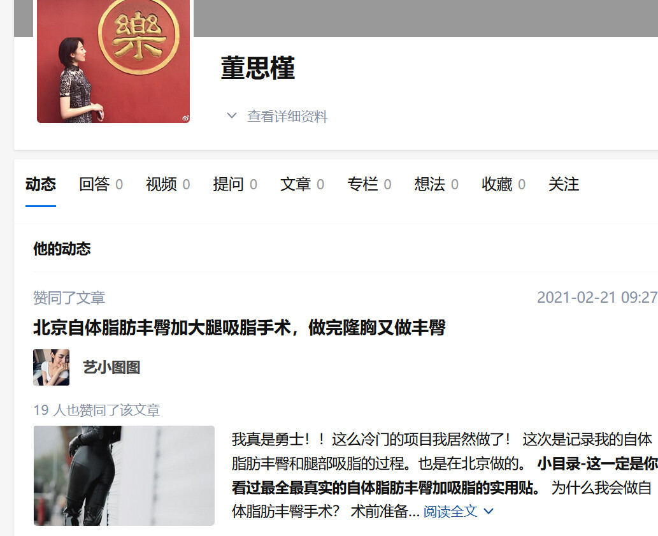Expand 查看详细资料 profile details
The height and width of the screenshot is (536, 658).
point(277,116)
